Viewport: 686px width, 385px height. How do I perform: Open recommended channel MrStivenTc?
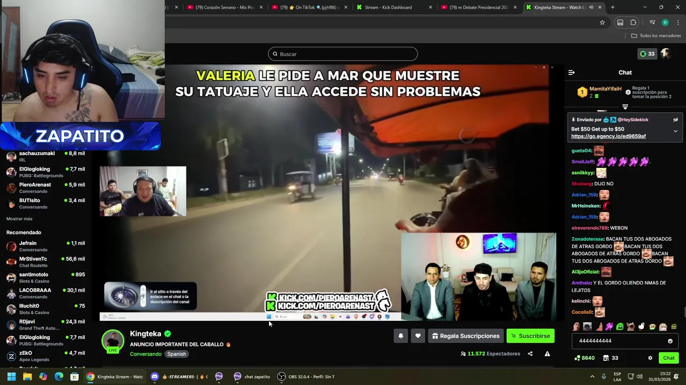[46, 261]
